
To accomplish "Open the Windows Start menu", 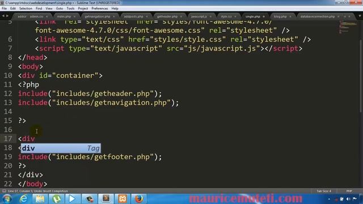I will coord(7,199).
